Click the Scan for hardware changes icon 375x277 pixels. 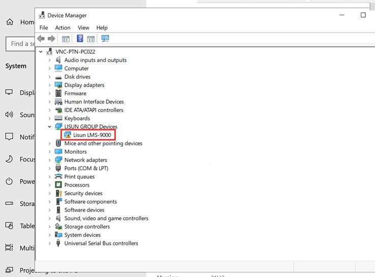pos(105,39)
